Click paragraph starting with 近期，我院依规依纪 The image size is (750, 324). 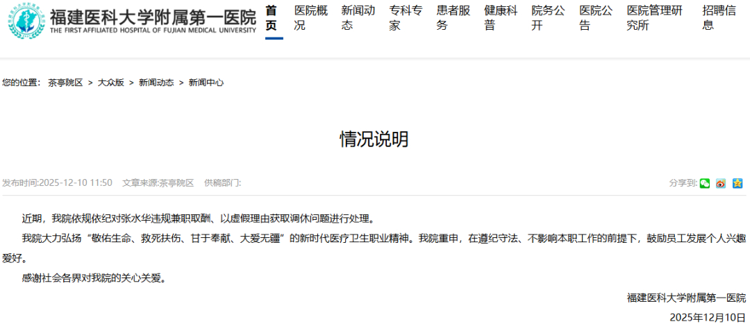click(197, 219)
